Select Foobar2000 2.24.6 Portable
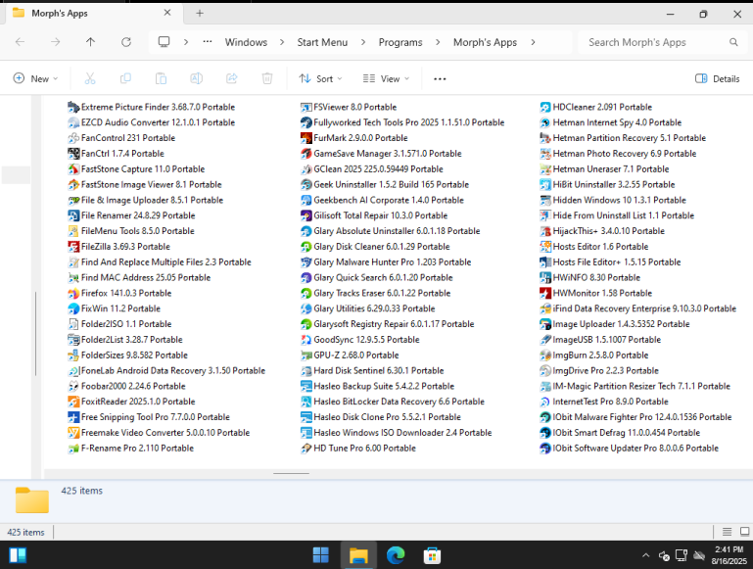 [126, 386]
